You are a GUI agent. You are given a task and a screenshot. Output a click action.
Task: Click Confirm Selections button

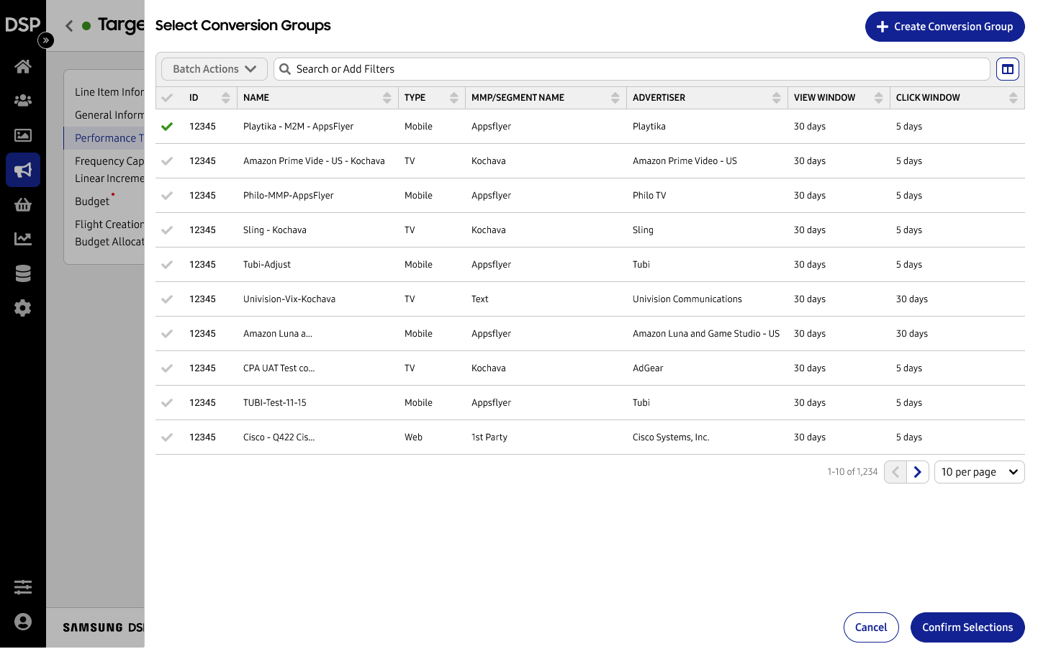pyautogui.click(x=967, y=627)
